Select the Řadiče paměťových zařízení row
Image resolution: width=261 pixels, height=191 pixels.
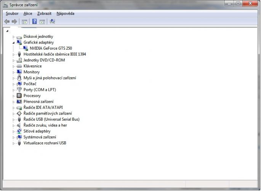coord(48,113)
